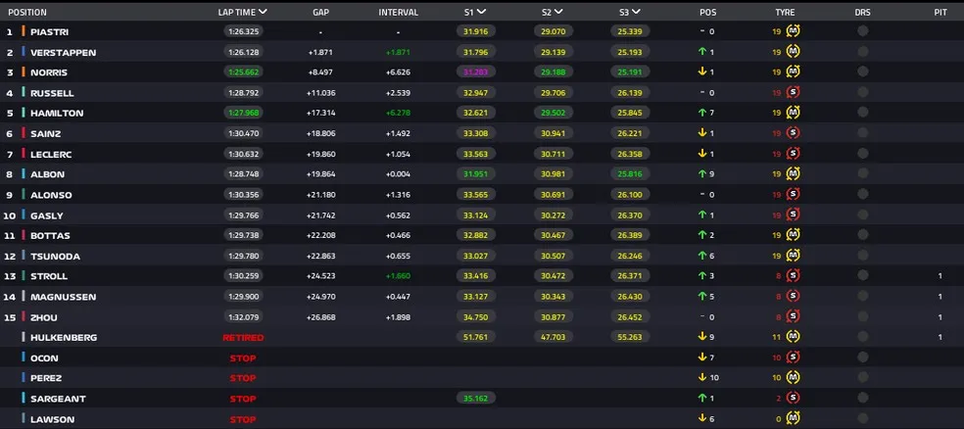Select driver name SARGEANT
The image size is (964, 429).
[59, 399]
